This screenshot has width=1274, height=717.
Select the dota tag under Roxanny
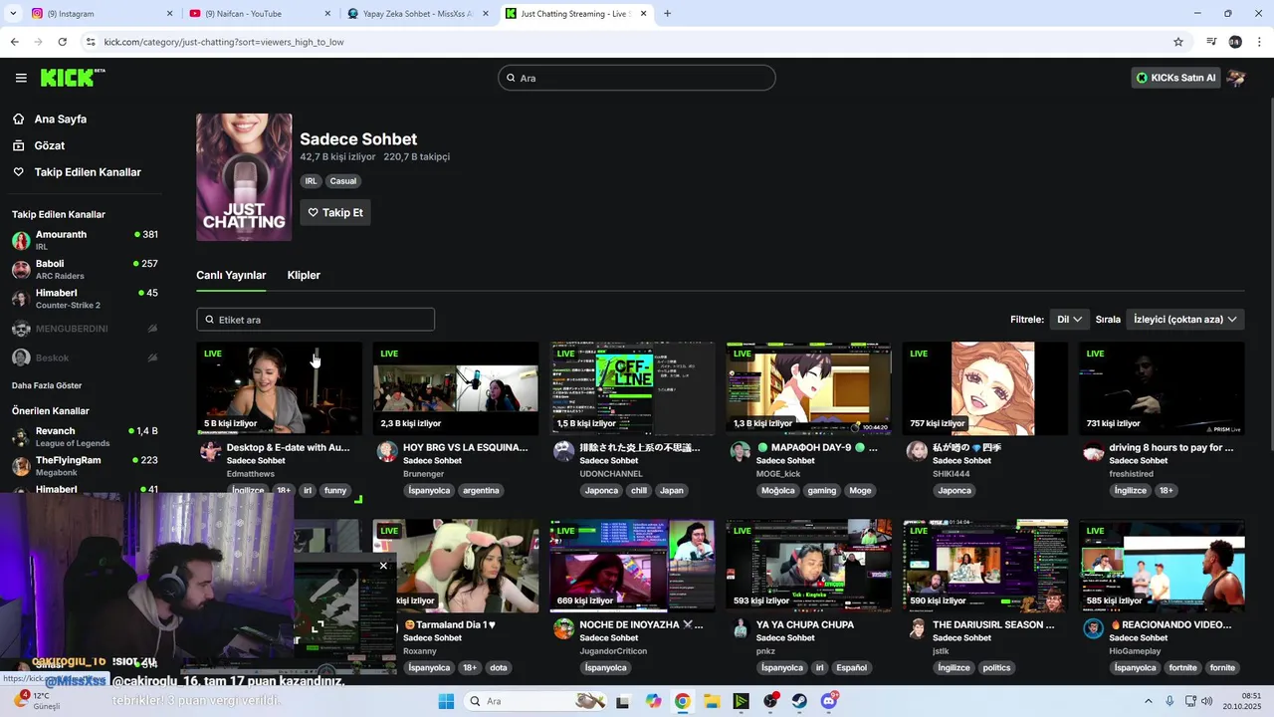click(x=499, y=668)
